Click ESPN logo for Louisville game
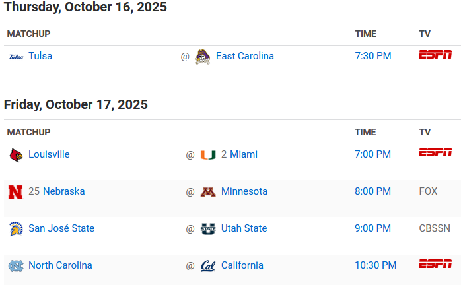Viewport: 461px width, 285px height. point(435,152)
